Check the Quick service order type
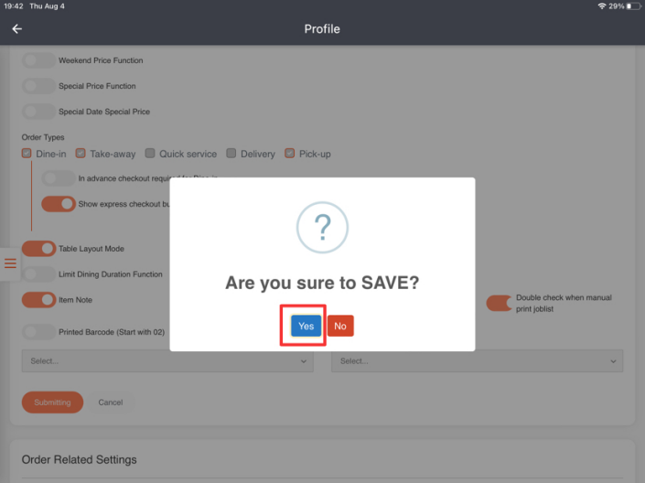Viewport: 645px width, 483px height. [x=150, y=154]
